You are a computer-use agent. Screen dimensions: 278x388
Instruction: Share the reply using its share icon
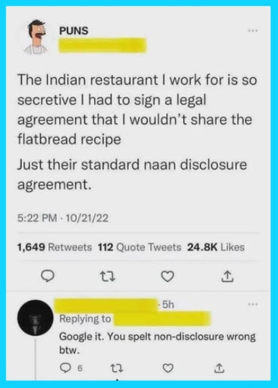pos(219,368)
